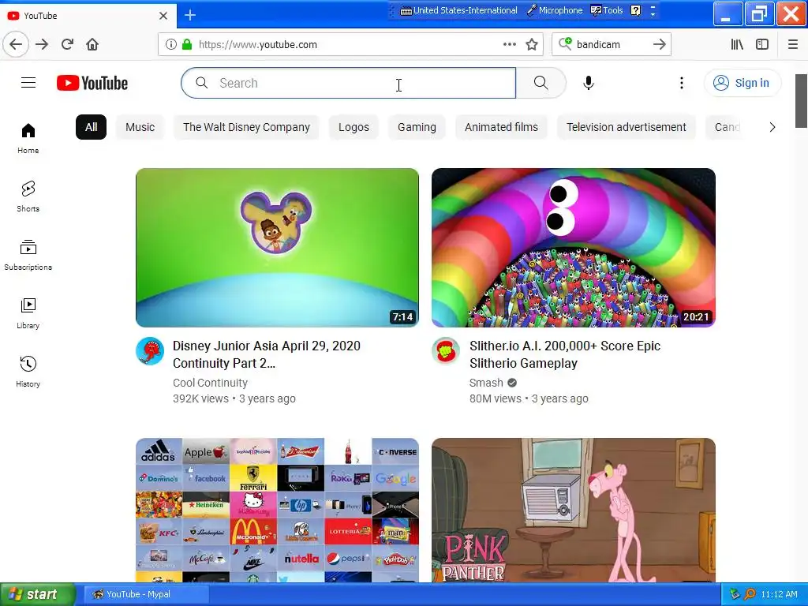The image size is (808, 606).
Task: Click YouTube - Mypal taskbar button
Action: point(147,594)
